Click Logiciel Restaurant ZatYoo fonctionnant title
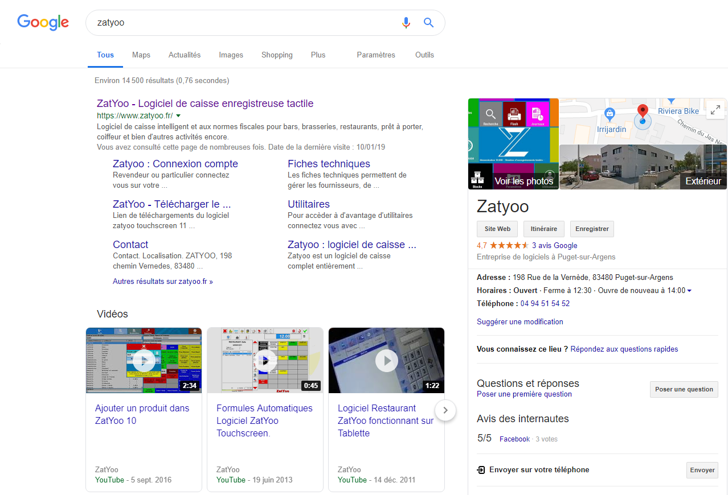This screenshot has height=495, width=728. (386, 420)
